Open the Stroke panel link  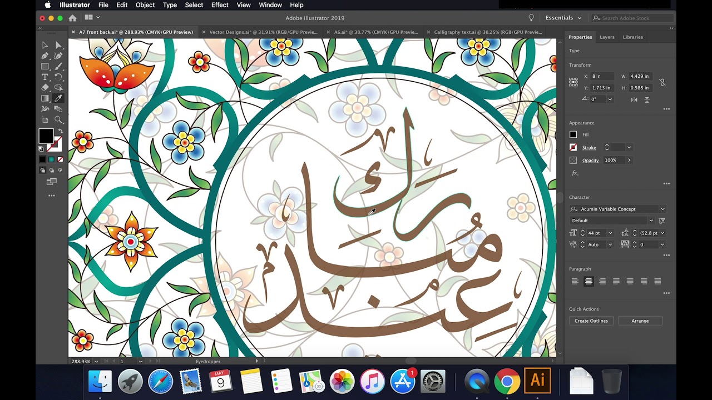coord(589,148)
